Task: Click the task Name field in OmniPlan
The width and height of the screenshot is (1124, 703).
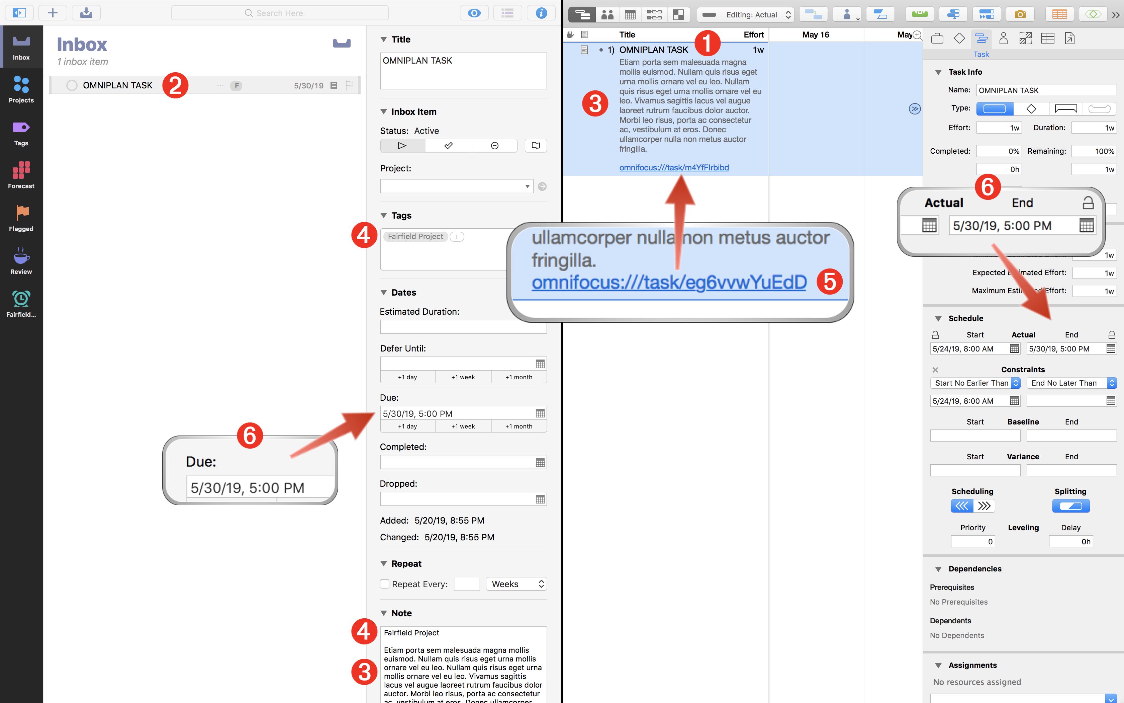Action: (1046, 90)
